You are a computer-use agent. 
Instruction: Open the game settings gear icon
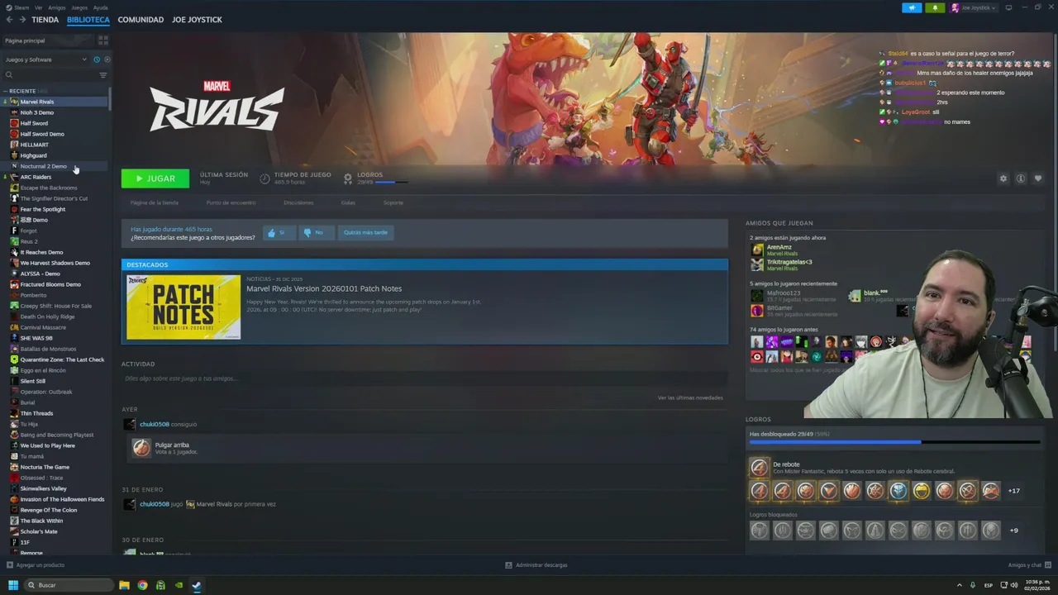pos(1003,178)
